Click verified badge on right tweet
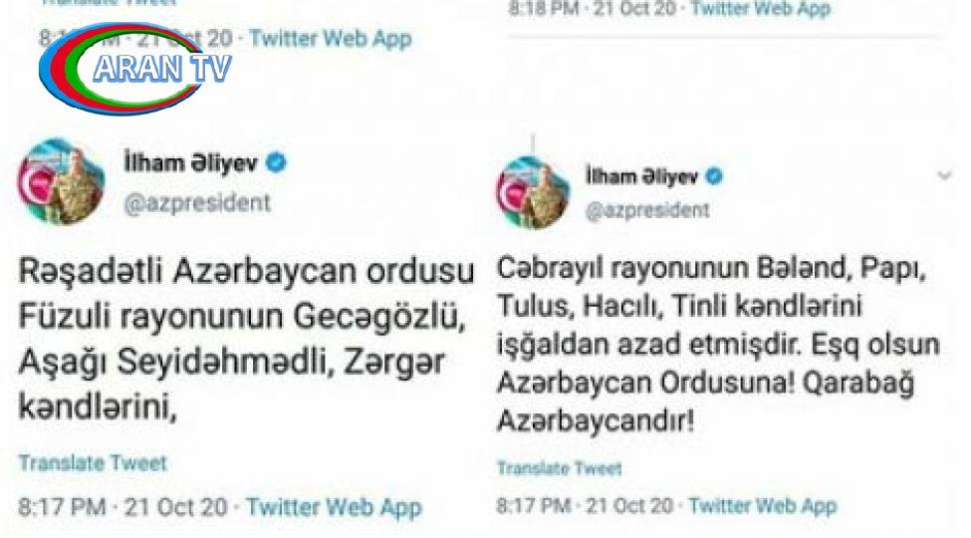Viewport: 971px width, 538px height. 714,176
